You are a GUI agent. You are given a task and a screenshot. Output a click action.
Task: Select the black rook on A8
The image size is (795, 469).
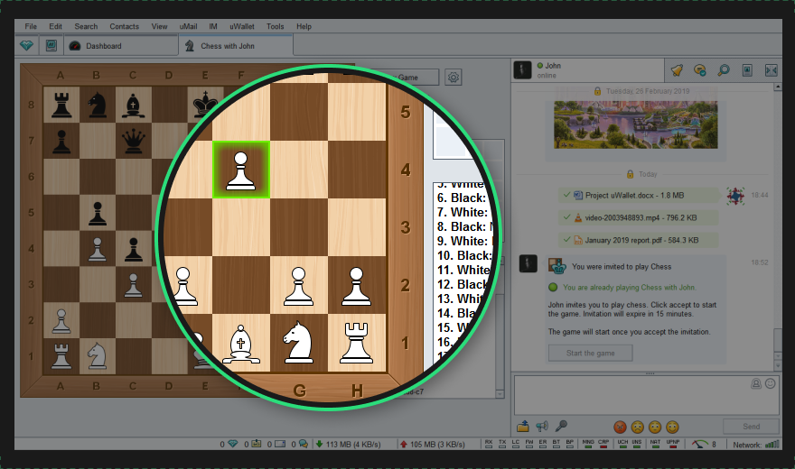61,105
